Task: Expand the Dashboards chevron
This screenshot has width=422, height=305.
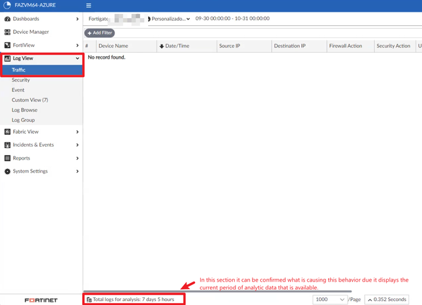Action: pos(78,19)
